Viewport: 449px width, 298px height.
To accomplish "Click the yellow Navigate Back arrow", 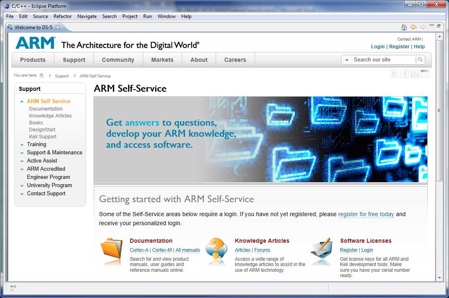I will click(413, 27).
